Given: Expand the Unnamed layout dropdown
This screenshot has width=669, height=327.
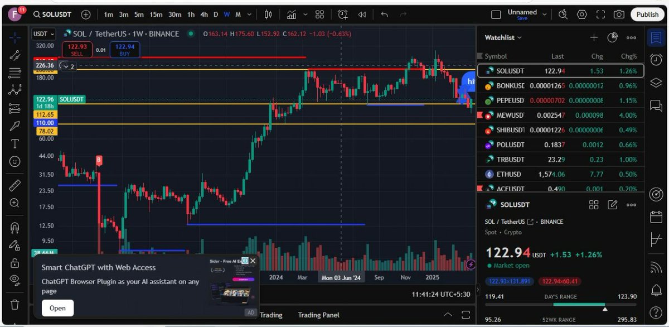Looking at the screenshot, I should pos(544,15).
